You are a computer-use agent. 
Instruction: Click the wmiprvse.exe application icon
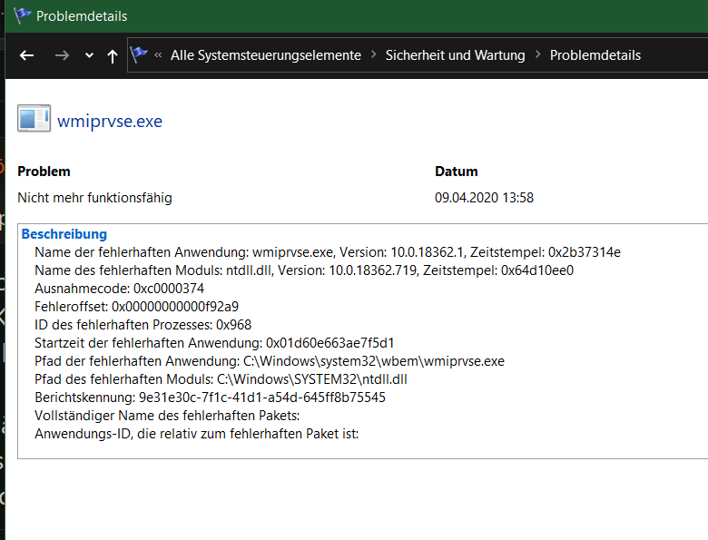click(34, 118)
